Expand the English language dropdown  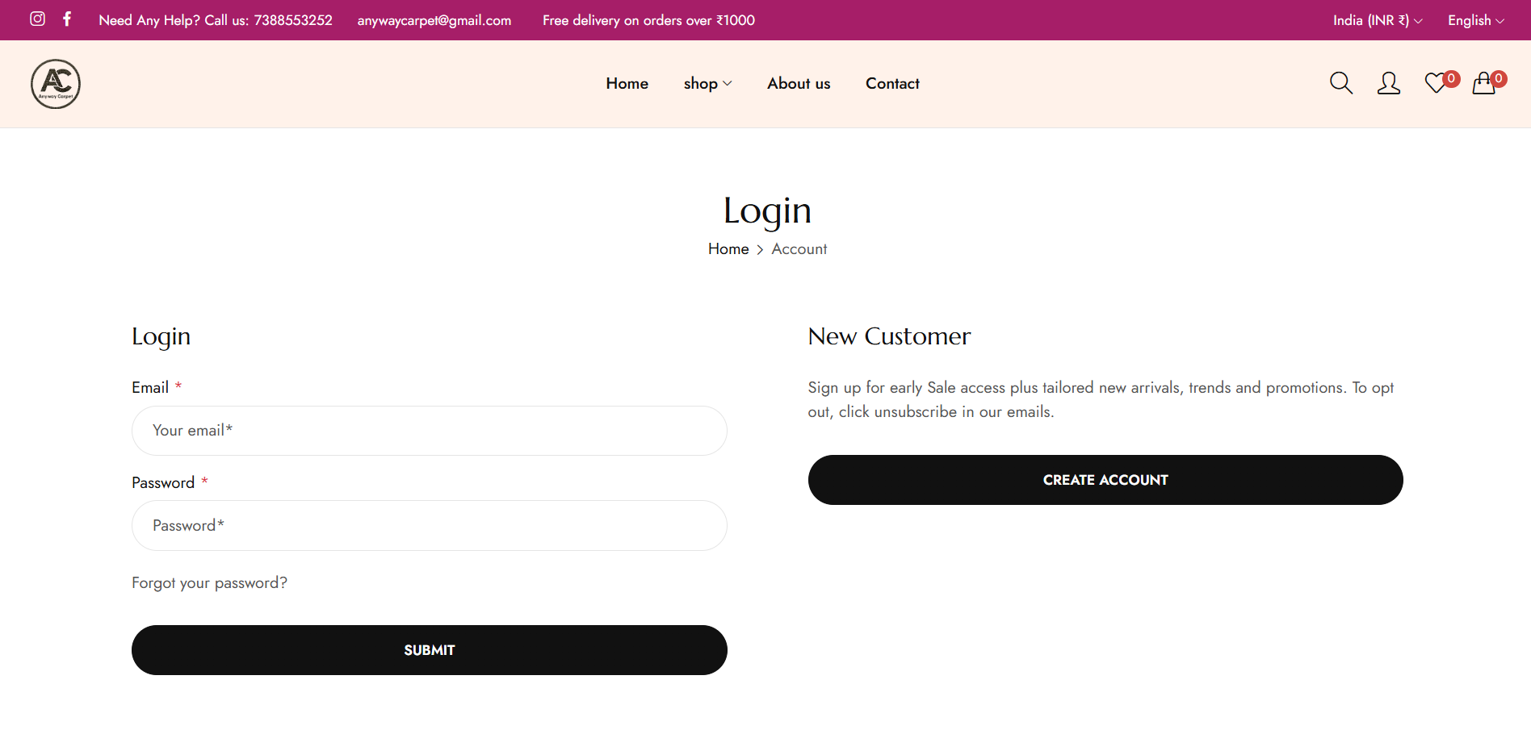tap(1475, 20)
